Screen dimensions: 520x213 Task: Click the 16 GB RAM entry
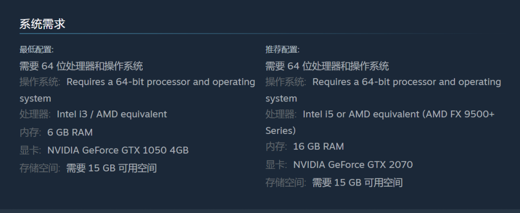[x=318, y=147]
